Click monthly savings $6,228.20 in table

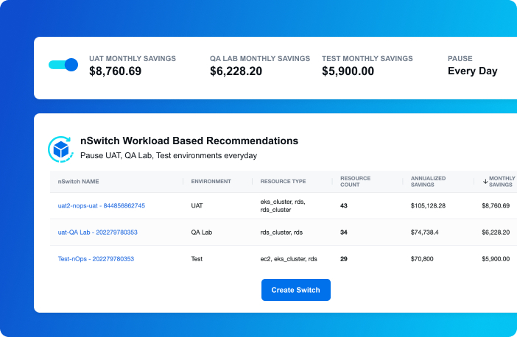(496, 233)
